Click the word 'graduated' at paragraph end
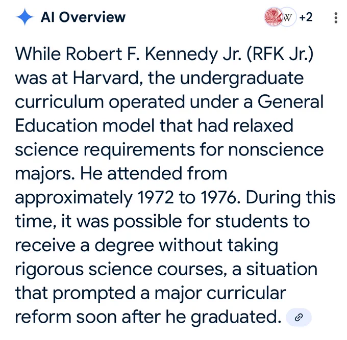 pos(236,317)
